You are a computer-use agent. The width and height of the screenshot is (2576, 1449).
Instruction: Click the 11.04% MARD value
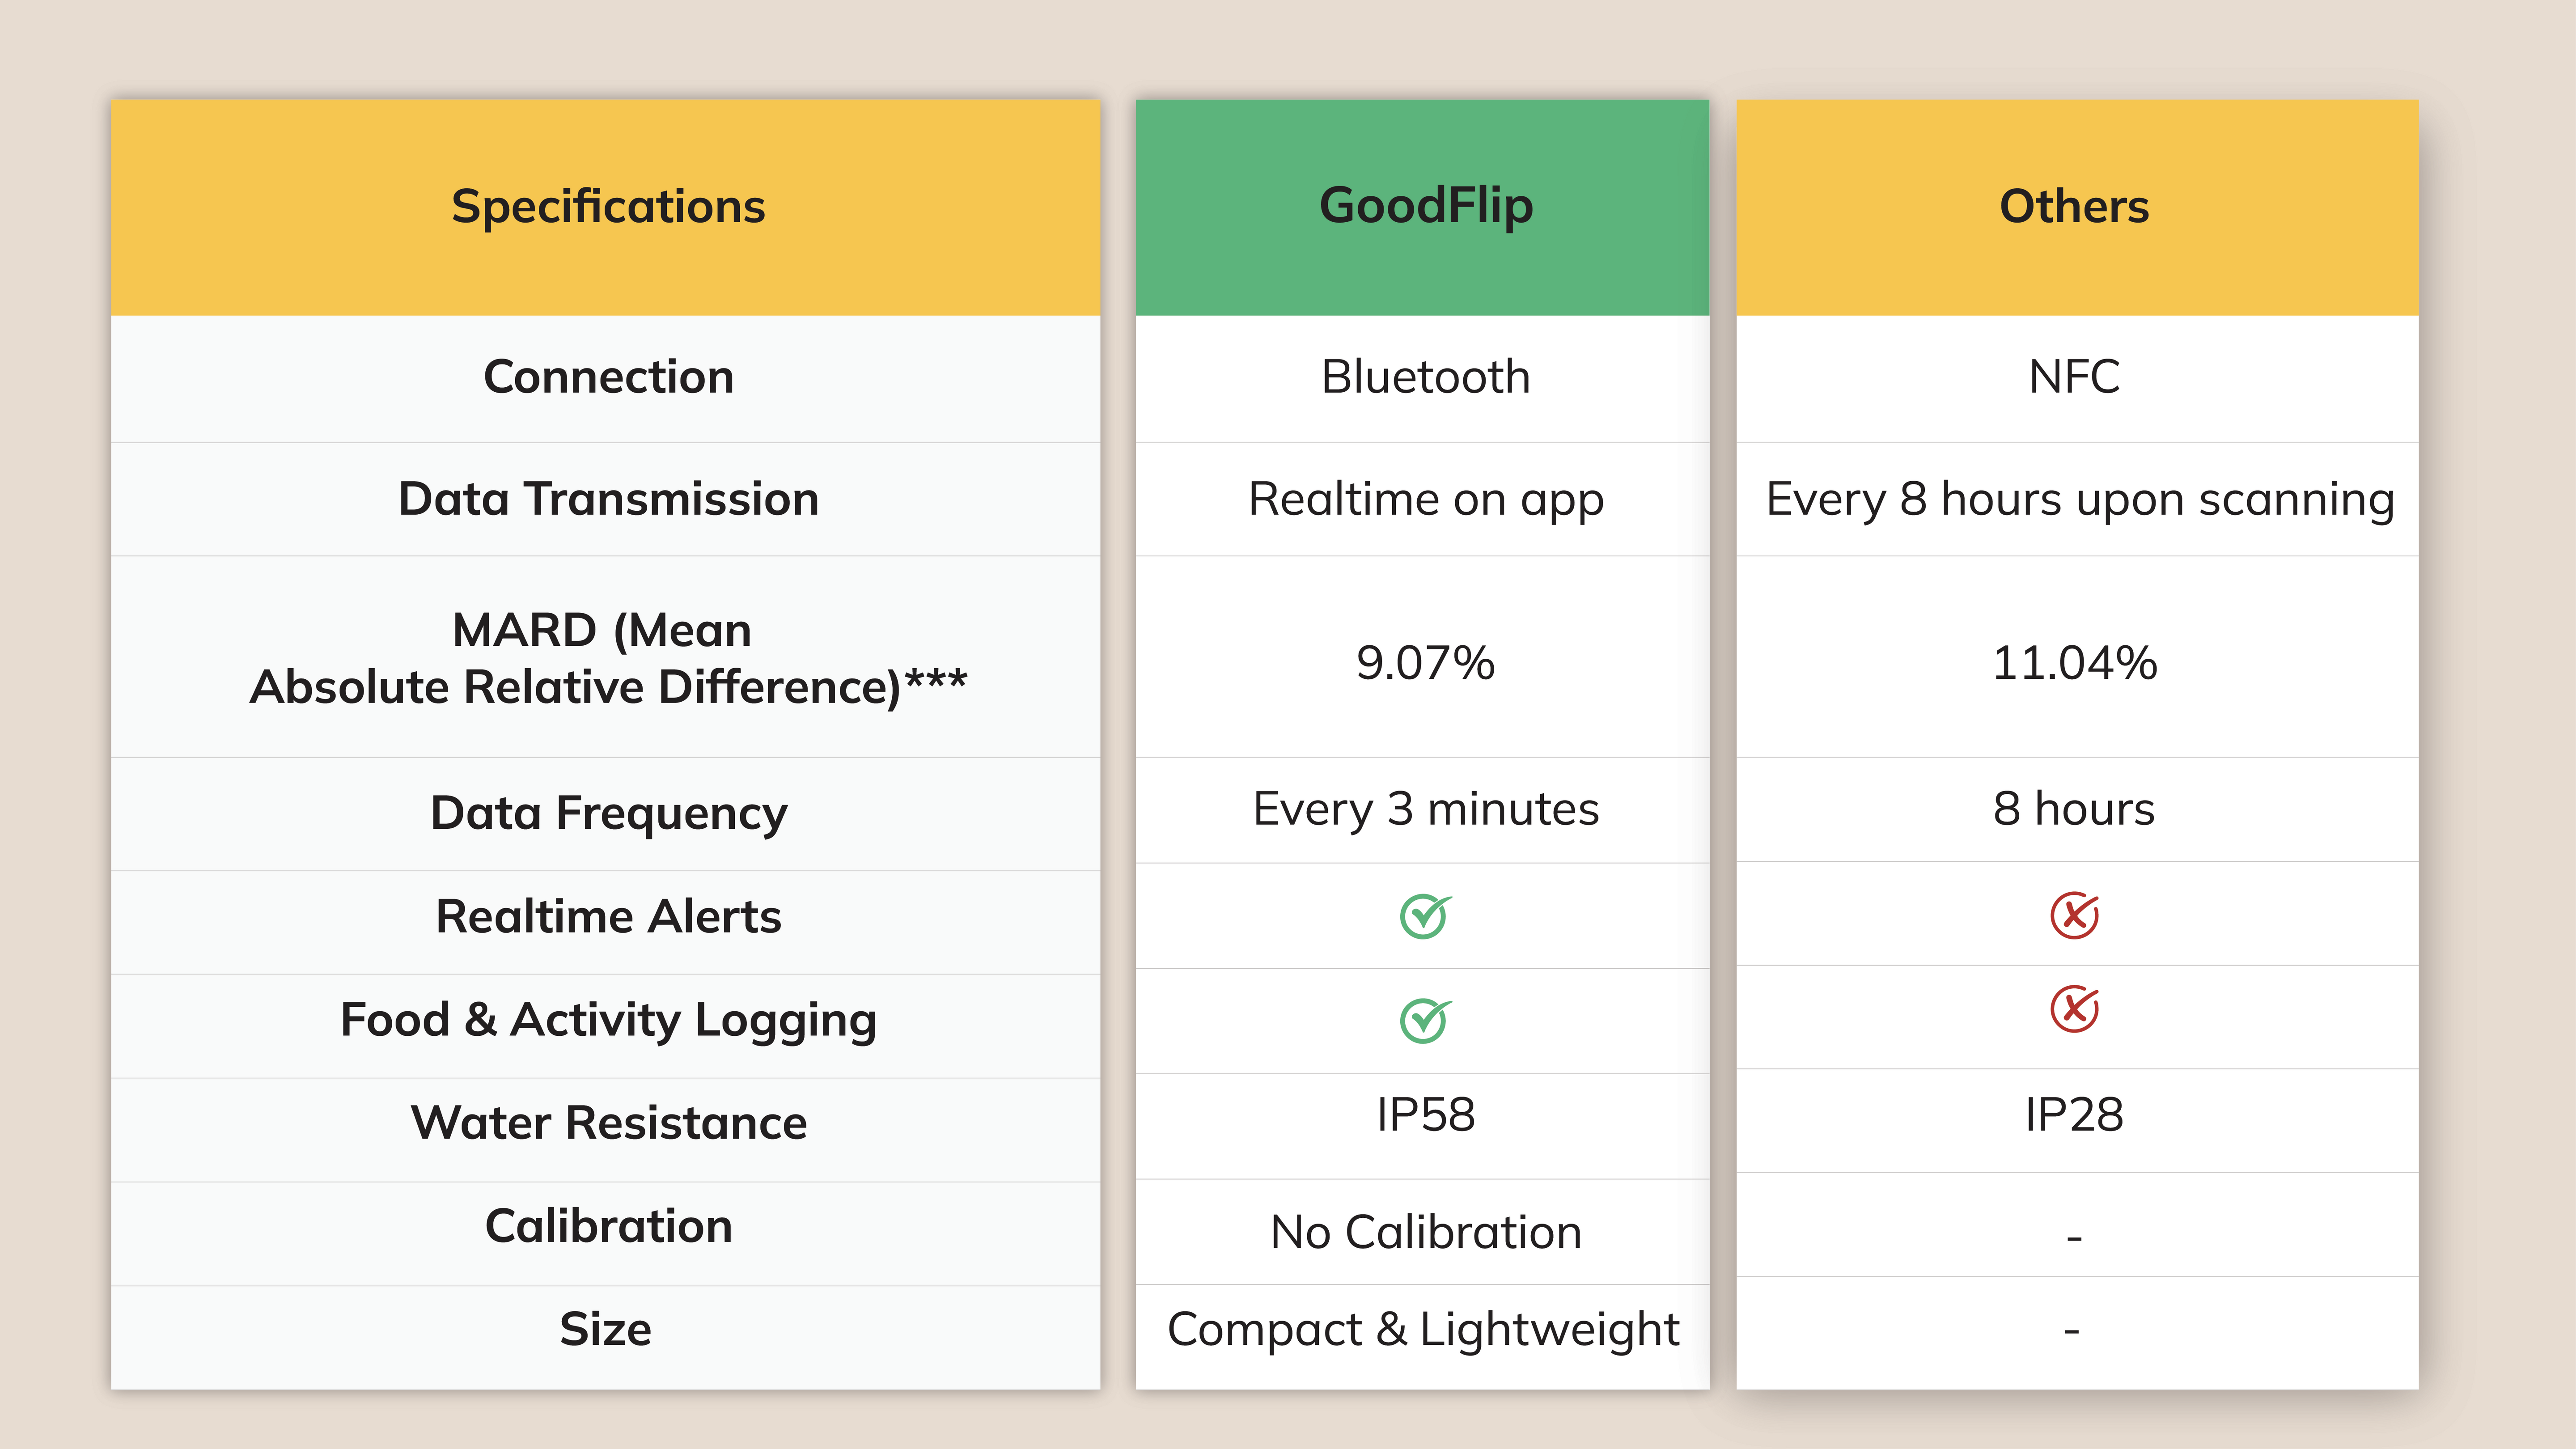click(2074, 662)
